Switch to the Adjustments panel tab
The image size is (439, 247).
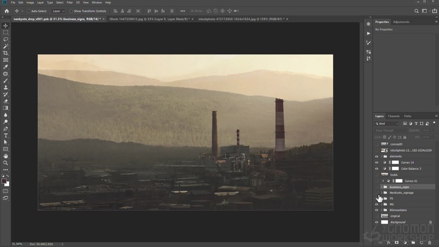(401, 22)
